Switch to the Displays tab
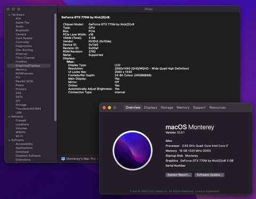This screenshot has height=199, width=256. [150, 108]
